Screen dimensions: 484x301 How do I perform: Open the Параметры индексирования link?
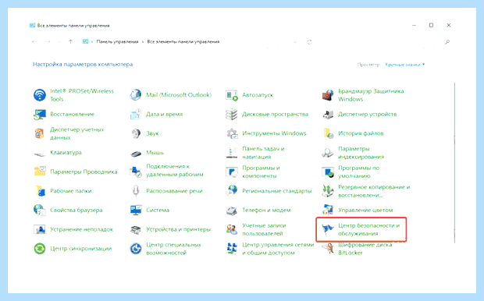(361, 153)
